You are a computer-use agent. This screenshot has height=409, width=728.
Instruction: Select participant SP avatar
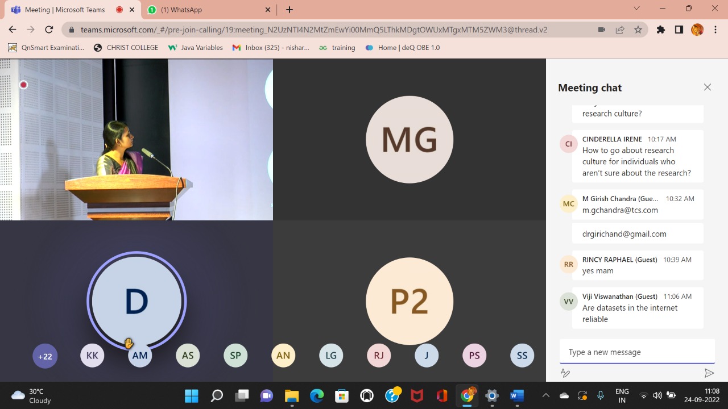[x=235, y=356]
